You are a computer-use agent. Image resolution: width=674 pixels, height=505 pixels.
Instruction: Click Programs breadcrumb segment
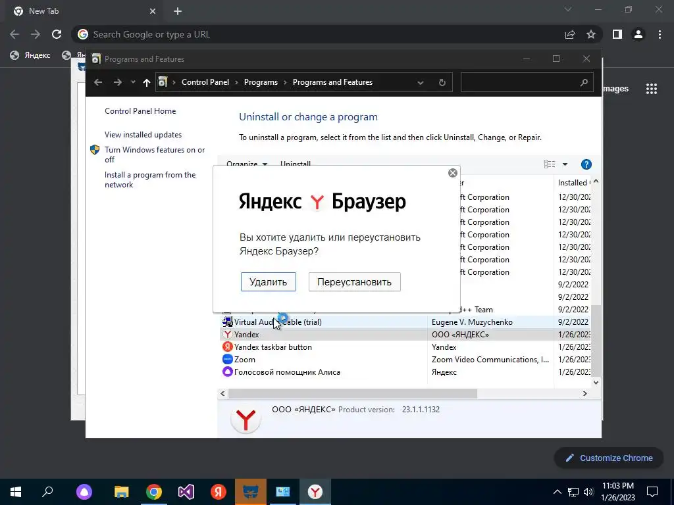(261, 82)
